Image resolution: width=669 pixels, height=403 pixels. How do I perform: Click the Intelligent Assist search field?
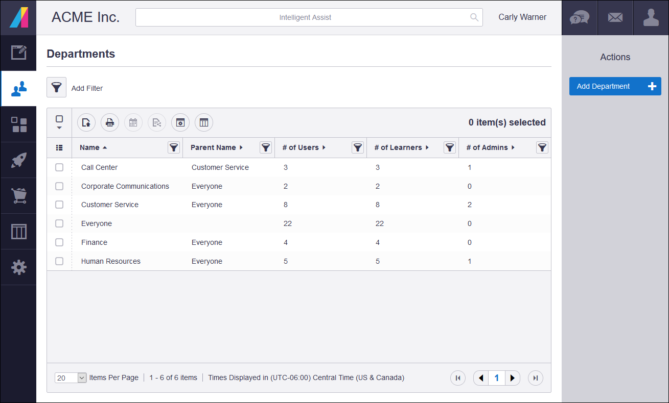coord(305,17)
